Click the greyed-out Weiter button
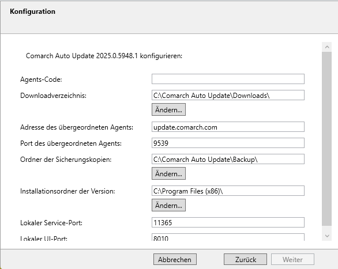The height and width of the screenshot is (269, 338). tap(292, 259)
